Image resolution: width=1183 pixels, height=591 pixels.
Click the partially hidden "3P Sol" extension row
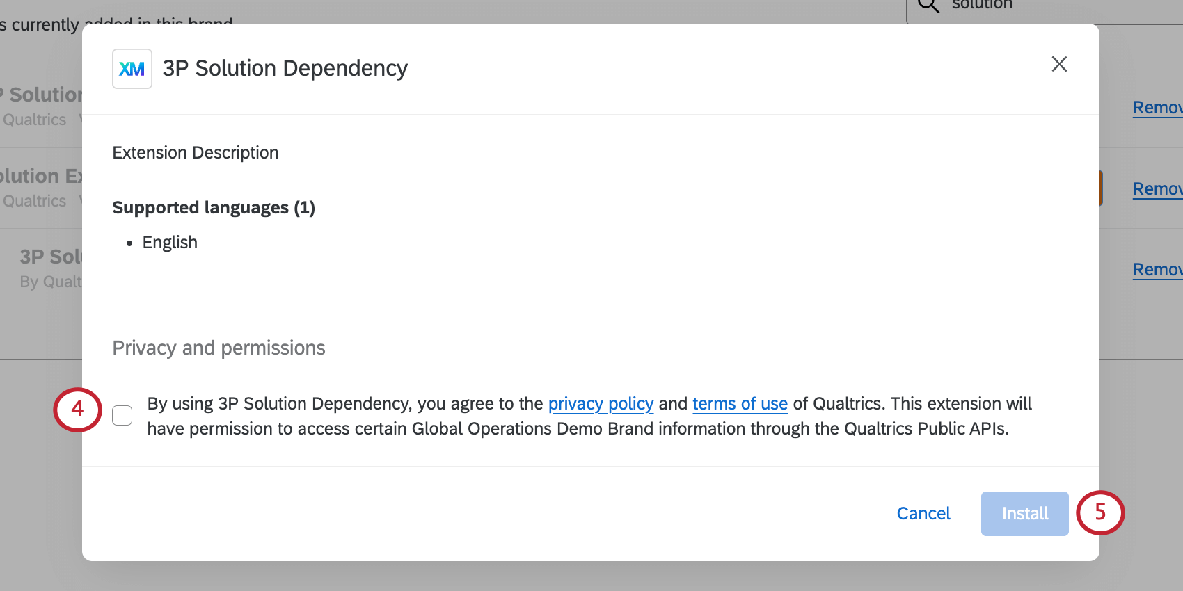tap(50, 268)
